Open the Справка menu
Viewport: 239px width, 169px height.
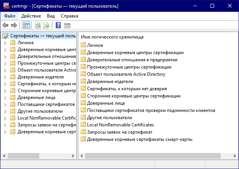(69, 16)
